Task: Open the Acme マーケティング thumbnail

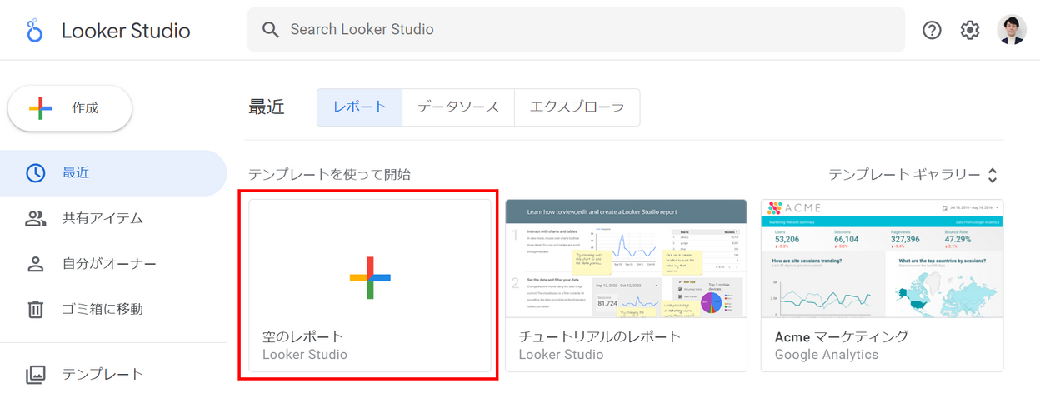Action: [882, 258]
